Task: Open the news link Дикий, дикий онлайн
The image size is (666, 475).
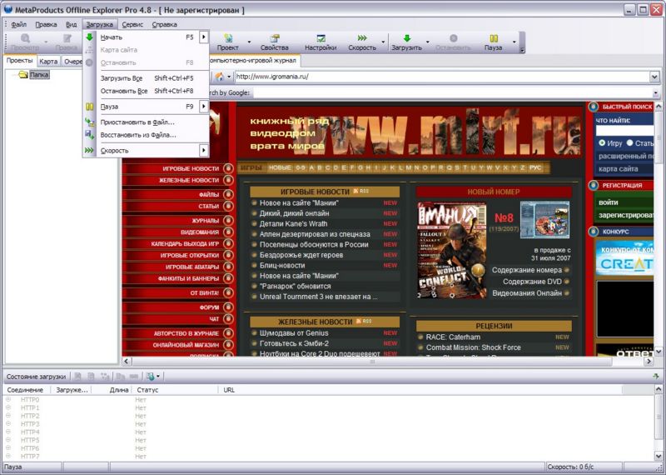Action: [295, 213]
